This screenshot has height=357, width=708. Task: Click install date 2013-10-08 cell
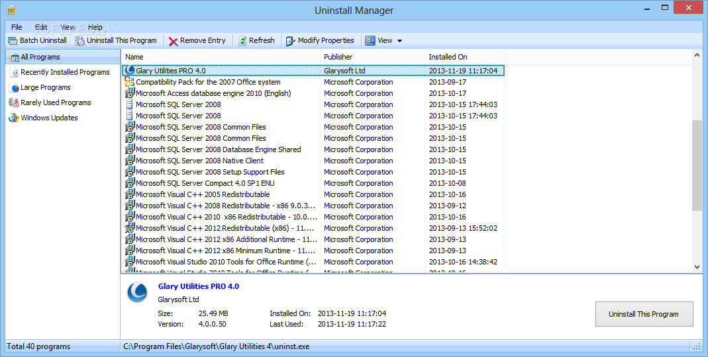pos(448,183)
